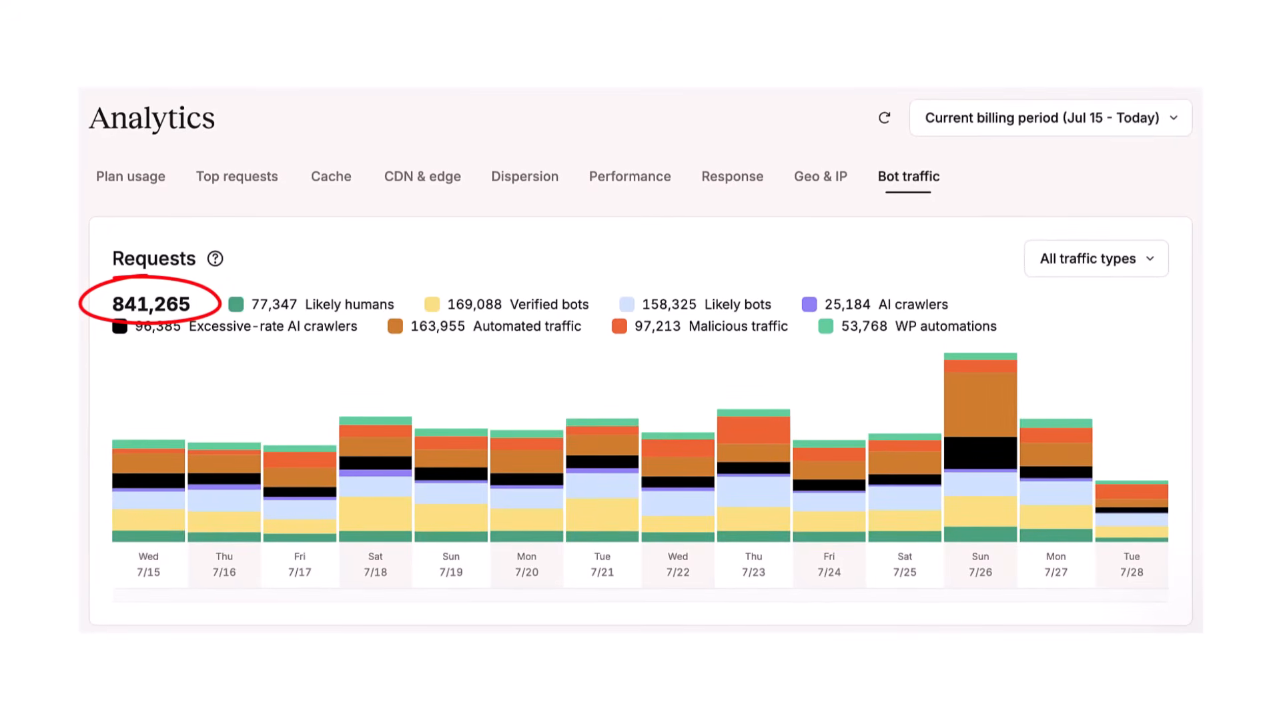Click the Automated traffic brown legend swatch
1281x720 pixels.
pos(395,327)
